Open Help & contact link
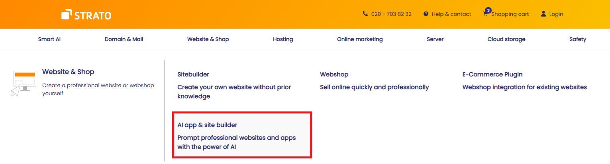 click(x=451, y=14)
